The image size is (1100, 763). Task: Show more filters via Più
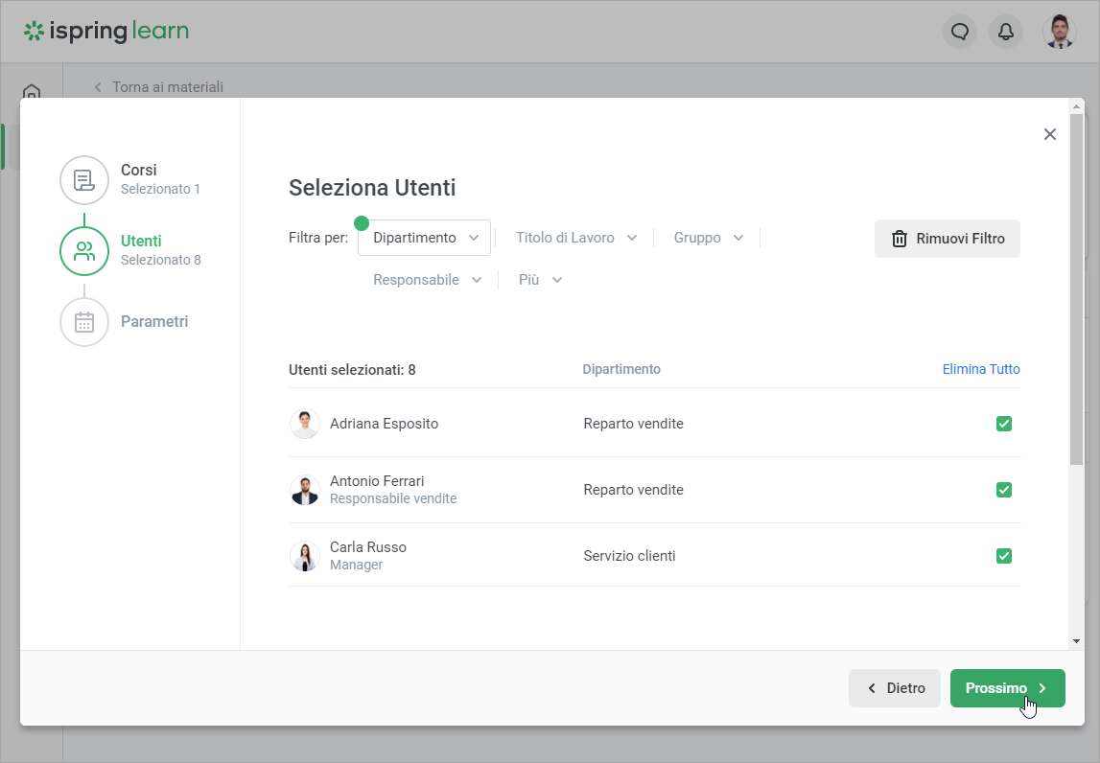540,280
